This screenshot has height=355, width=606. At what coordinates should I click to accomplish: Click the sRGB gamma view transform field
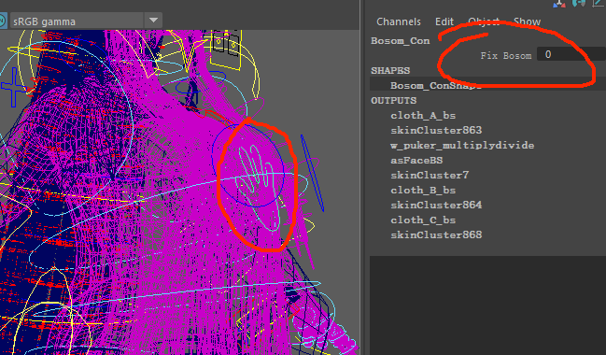[77, 21]
